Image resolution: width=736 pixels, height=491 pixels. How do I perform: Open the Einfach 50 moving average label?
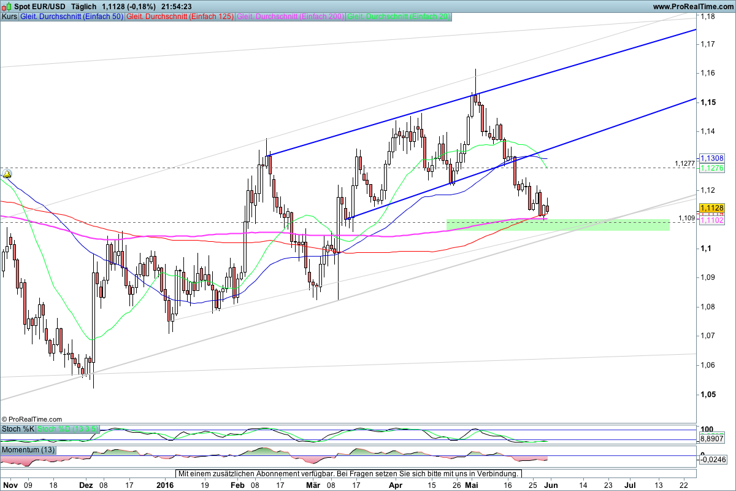pos(71,17)
